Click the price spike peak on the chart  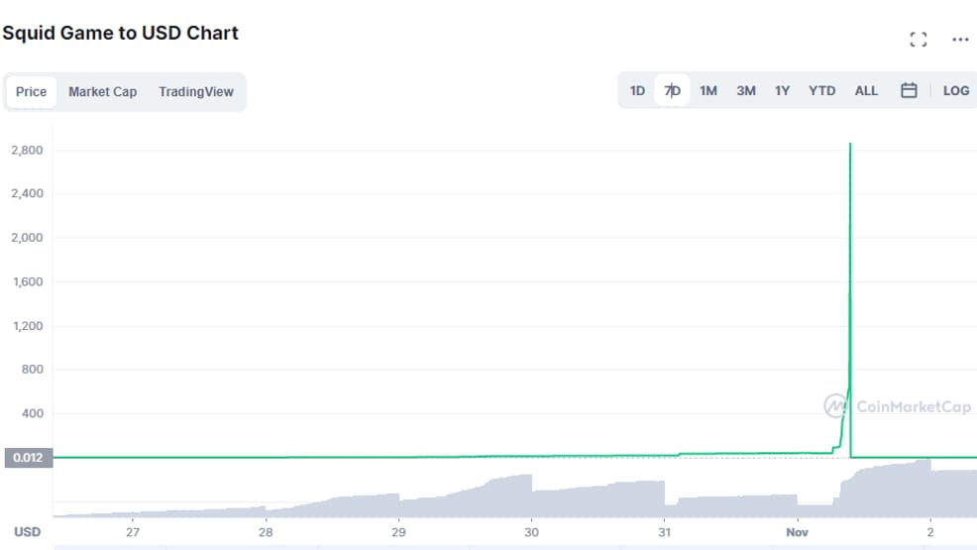pos(850,145)
